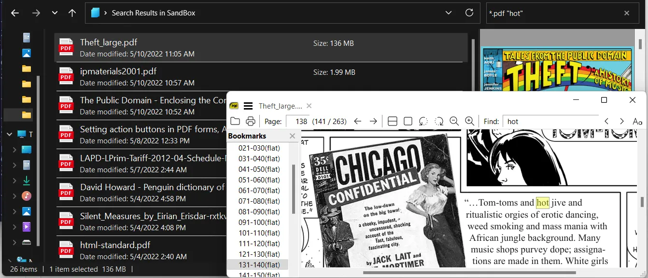Click the Find text box containing 'hot'
This screenshot has width=648, height=278.
tap(550, 121)
